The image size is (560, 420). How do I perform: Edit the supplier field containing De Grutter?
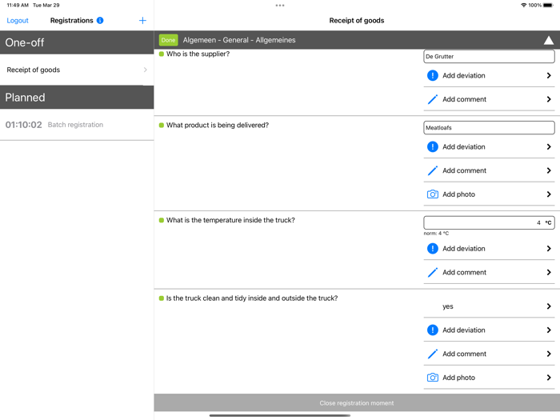point(489,57)
